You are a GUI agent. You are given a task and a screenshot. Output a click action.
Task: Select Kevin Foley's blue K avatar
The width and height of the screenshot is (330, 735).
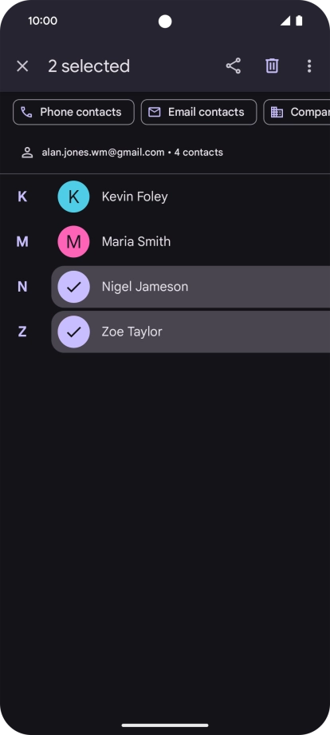click(x=73, y=197)
